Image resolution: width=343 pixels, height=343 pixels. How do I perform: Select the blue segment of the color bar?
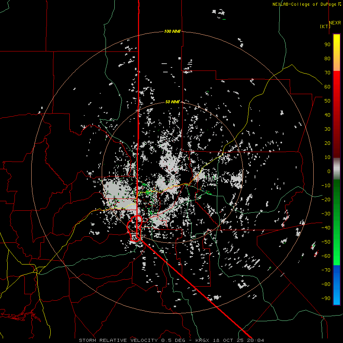tap(337, 285)
